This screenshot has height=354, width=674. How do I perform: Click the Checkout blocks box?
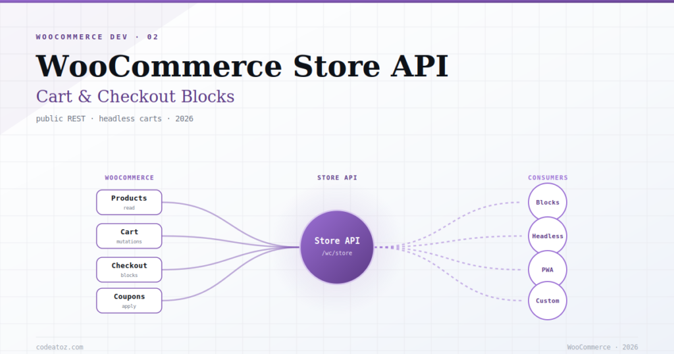(x=129, y=270)
